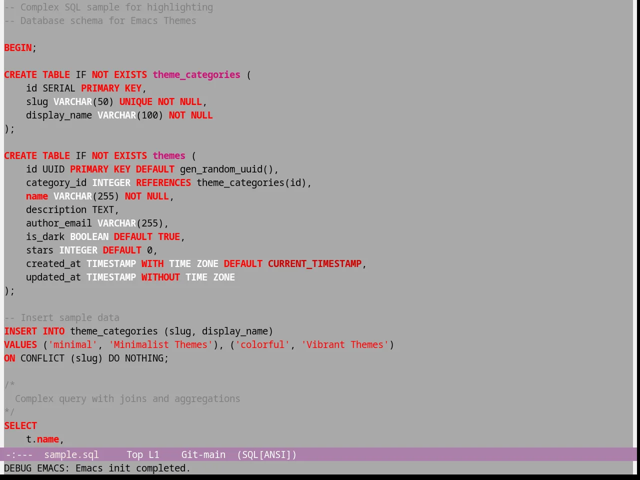Image resolution: width=640 pixels, height=480 pixels.
Task: Click the SELECT keyword
Action: click(20, 426)
